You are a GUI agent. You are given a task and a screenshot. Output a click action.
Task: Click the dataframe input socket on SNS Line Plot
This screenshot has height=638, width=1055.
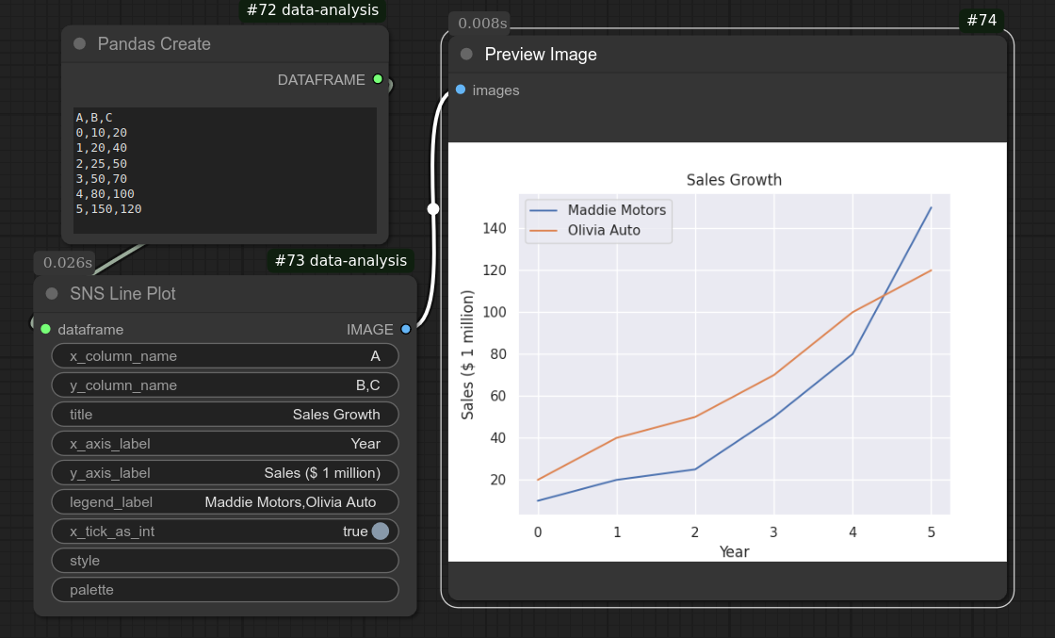click(46, 329)
